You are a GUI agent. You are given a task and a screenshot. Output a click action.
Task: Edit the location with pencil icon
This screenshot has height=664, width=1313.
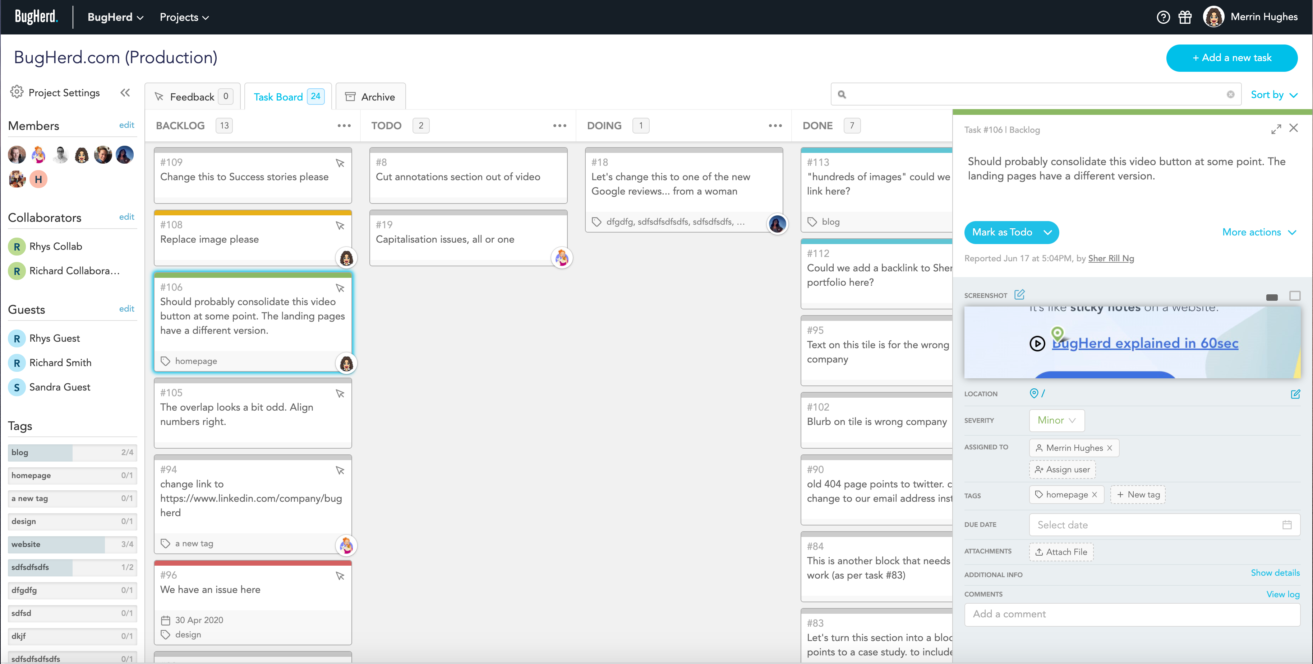coord(1295,394)
